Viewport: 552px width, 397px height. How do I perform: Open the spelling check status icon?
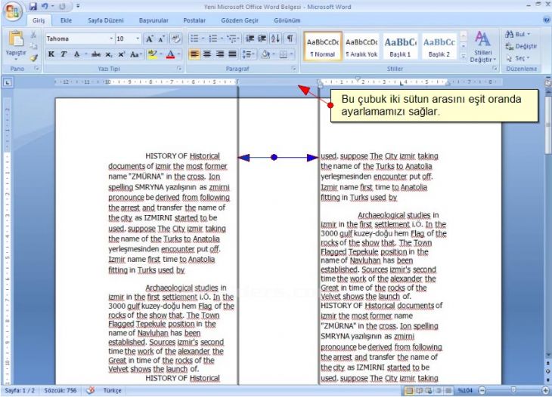(x=90, y=390)
